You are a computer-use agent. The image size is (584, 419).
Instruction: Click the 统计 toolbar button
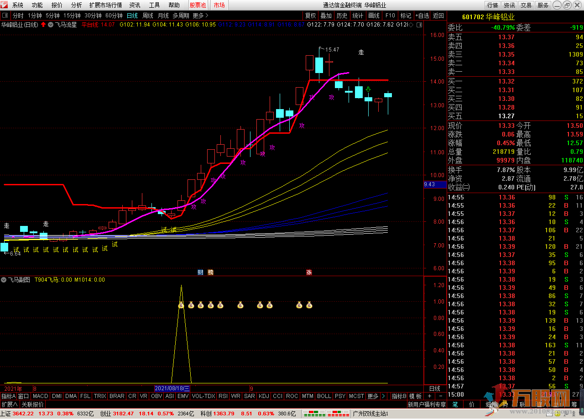pos(358,16)
